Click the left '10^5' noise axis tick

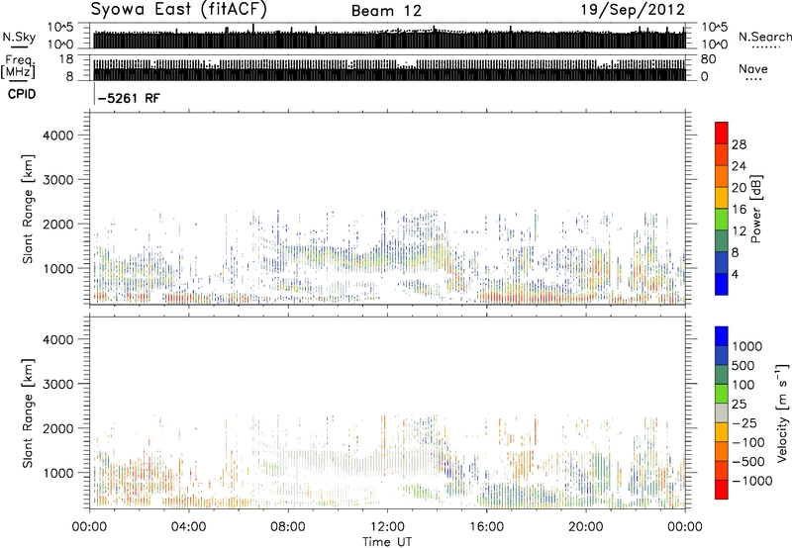[x=60, y=27]
